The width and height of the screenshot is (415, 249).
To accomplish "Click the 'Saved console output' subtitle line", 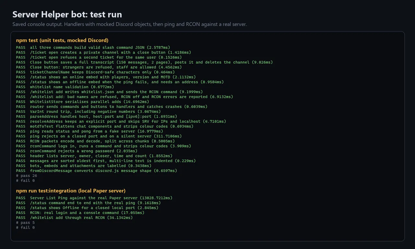I will point(130,24).
